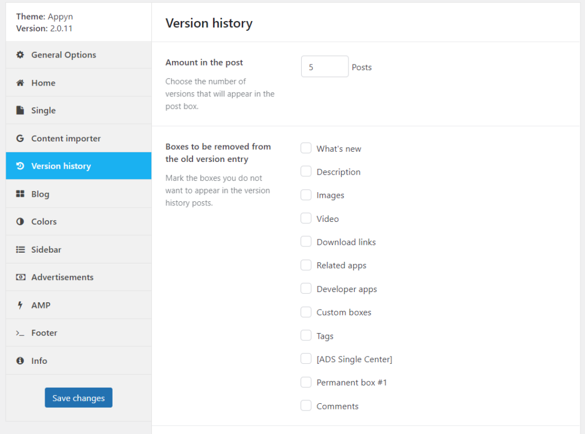
Task: Click the Home section icon
Action: coord(20,83)
